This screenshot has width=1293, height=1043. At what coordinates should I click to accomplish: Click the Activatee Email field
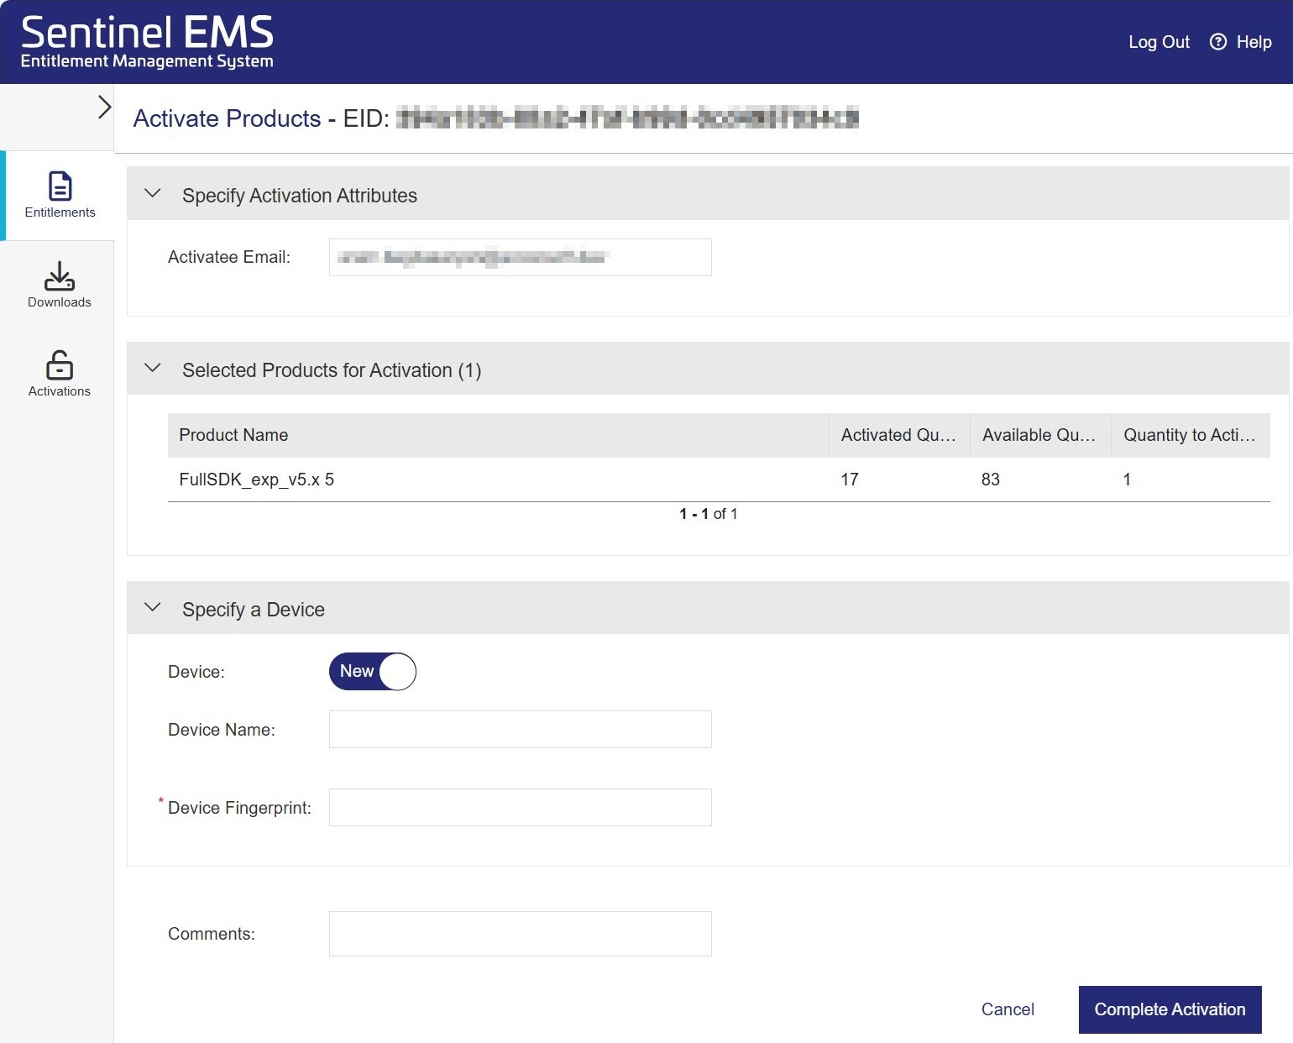pyautogui.click(x=520, y=257)
